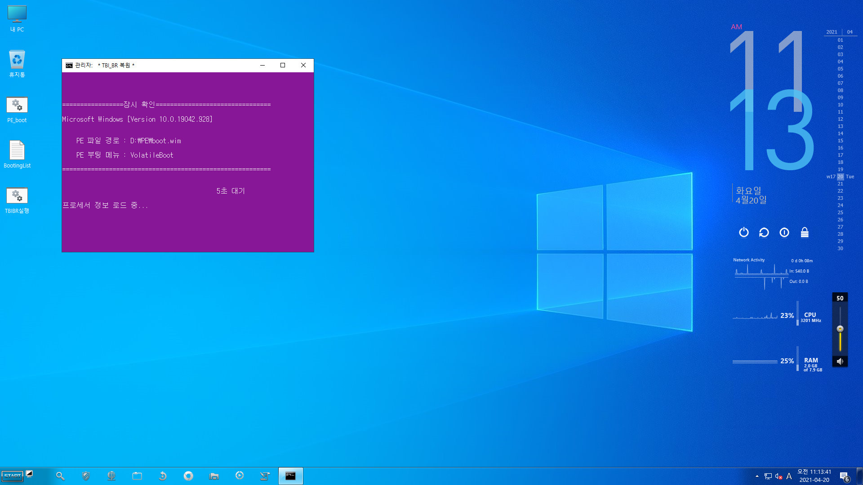
Task: Click the lock padlock widget icon
Action: (805, 232)
